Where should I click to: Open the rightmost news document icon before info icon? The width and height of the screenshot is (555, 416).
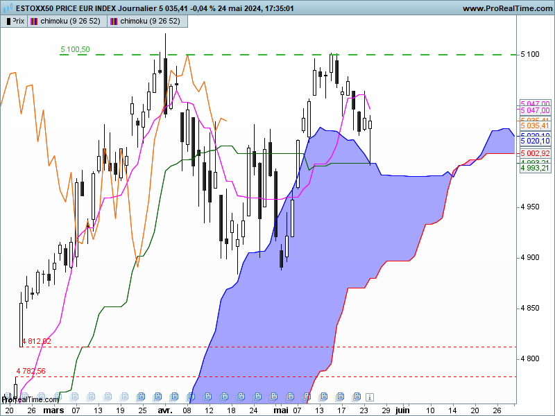(357, 396)
